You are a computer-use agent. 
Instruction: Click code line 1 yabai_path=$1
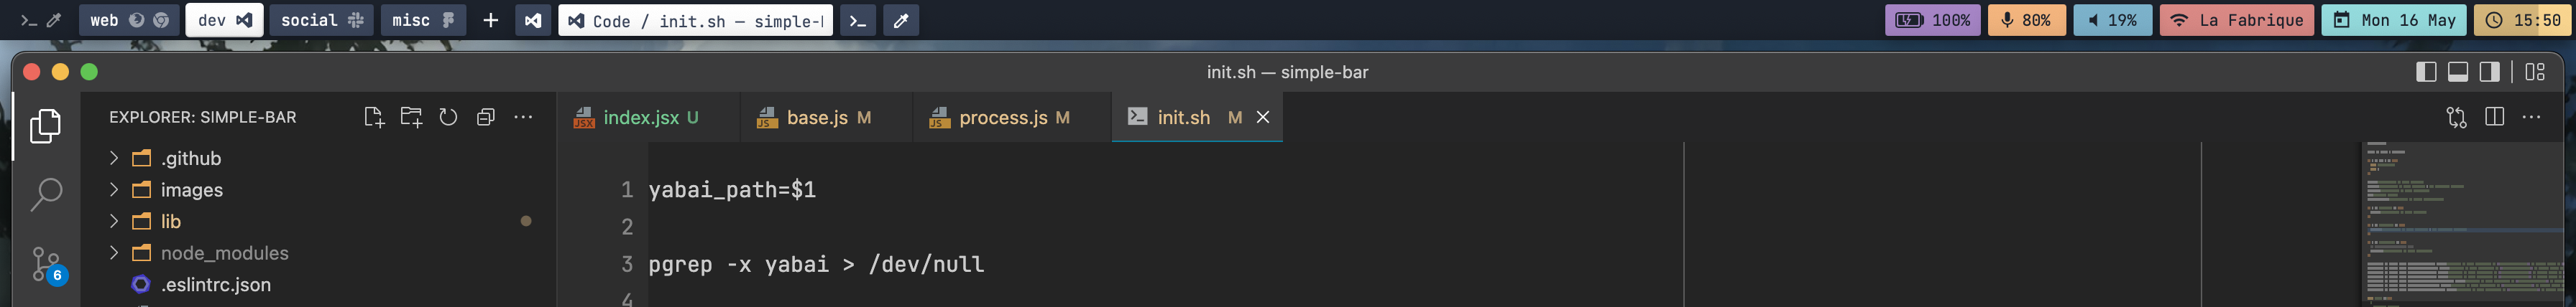tap(732, 189)
